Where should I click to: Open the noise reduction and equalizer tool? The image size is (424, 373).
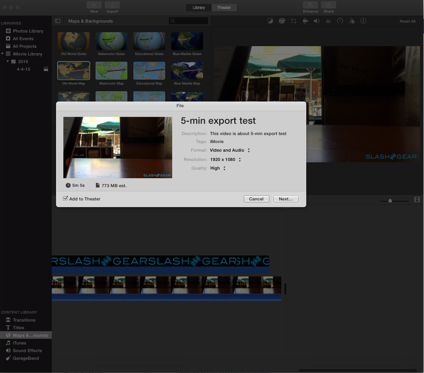point(328,21)
